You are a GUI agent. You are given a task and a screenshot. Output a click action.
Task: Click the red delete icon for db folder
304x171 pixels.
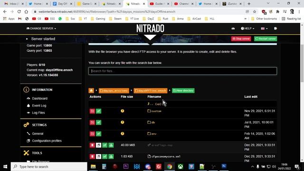(92, 123)
